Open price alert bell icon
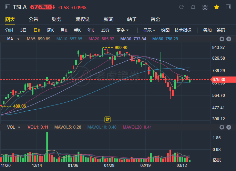This screenshot has height=171, width=236. (x=193, y=7)
